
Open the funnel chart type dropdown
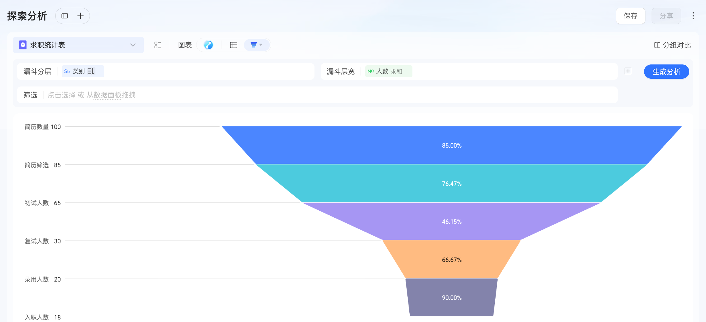[256, 45]
